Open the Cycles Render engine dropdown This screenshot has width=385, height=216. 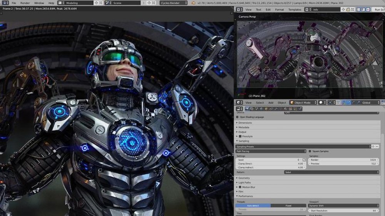pos(173,3)
